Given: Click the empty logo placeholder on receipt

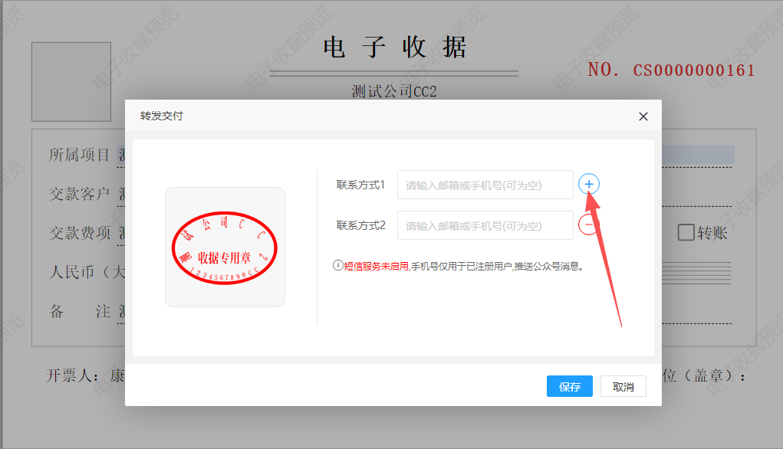Looking at the screenshot, I should coord(71,81).
